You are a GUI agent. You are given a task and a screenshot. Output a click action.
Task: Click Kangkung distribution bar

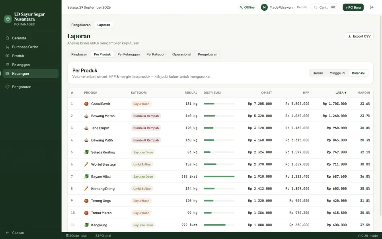(219, 225)
